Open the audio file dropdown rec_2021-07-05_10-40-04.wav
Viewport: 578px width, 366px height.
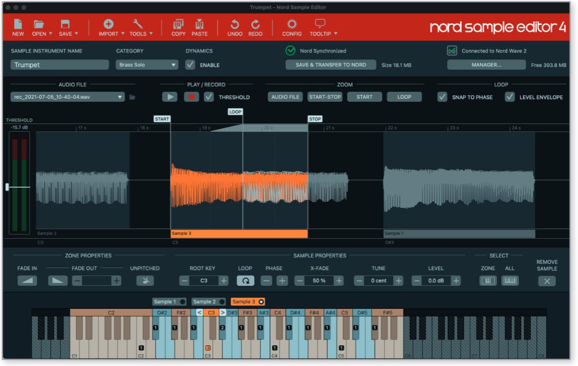(68, 97)
